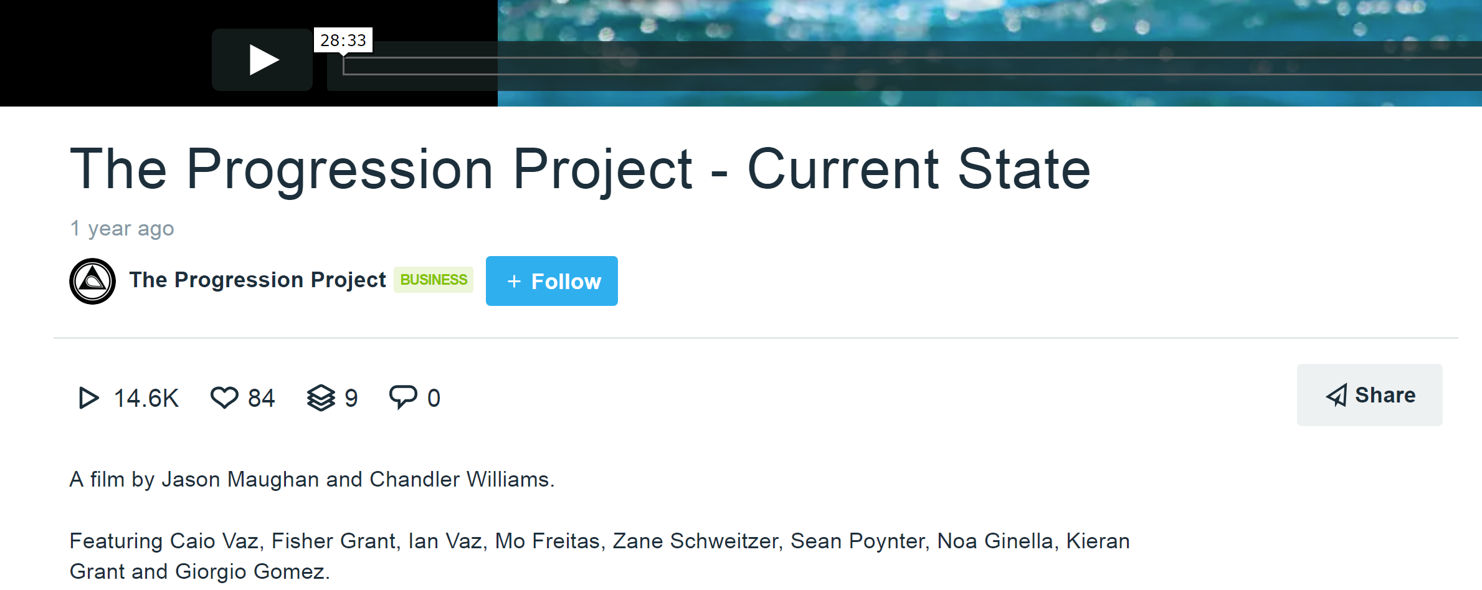The width and height of the screenshot is (1482, 590).
Task: Click the 14.6K plays count
Action: coord(146,399)
